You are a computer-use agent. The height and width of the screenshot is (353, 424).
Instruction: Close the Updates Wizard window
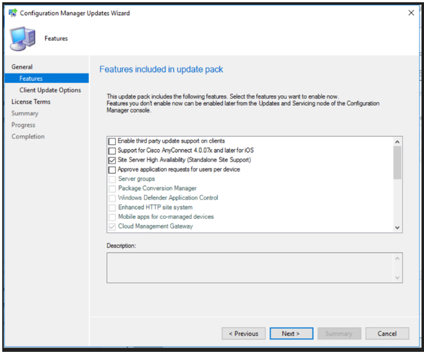pos(411,13)
